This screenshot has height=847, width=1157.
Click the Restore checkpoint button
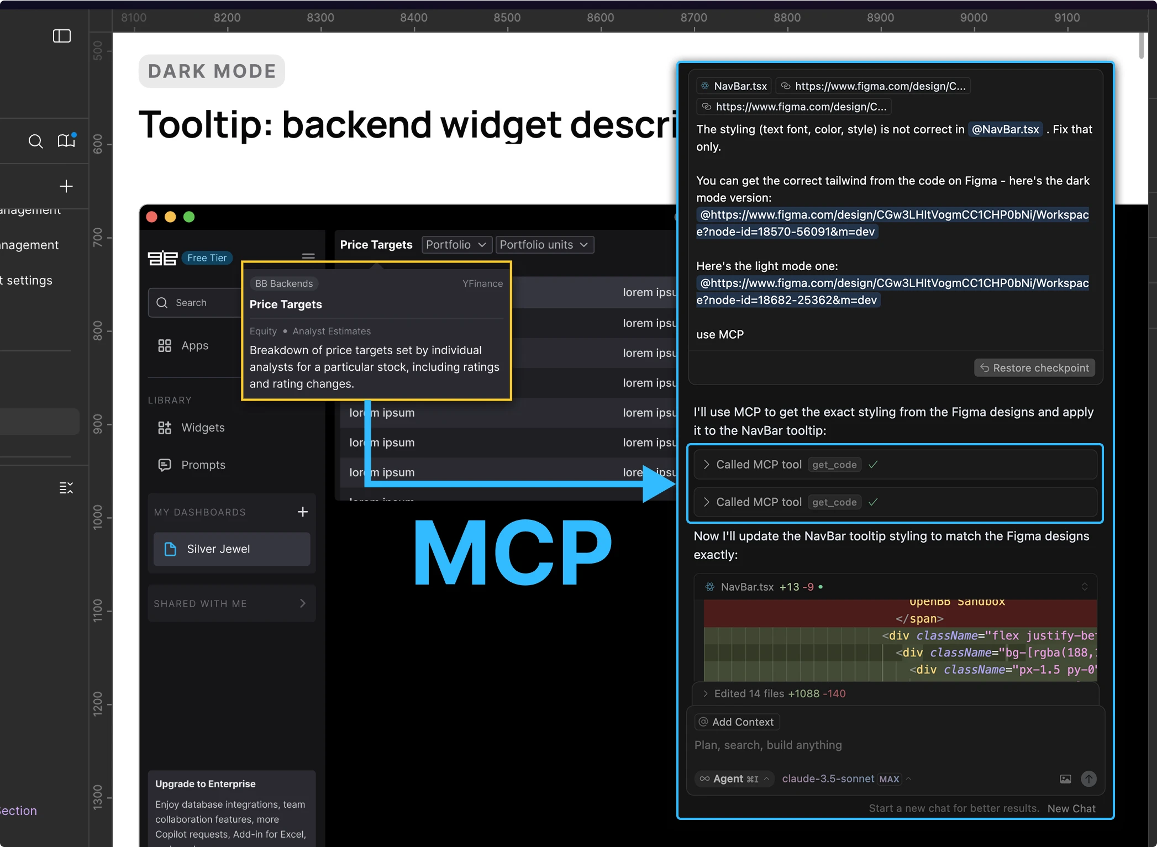point(1034,368)
